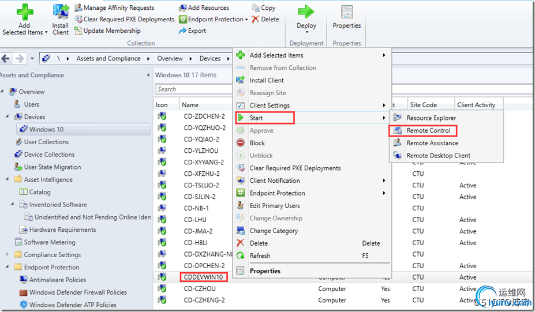The width and height of the screenshot is (535, 312).
Task: Select Windows Defender Firewall Policies
Action: click(x=78, y=292)
